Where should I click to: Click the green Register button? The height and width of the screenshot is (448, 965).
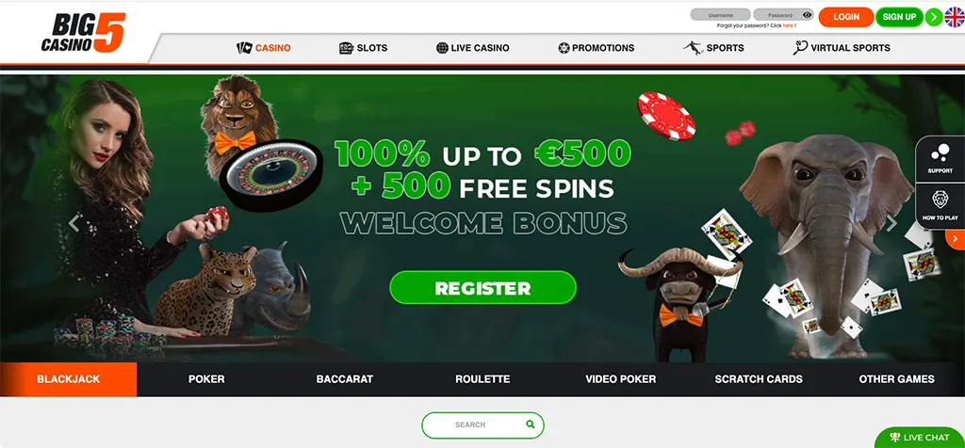483,288
